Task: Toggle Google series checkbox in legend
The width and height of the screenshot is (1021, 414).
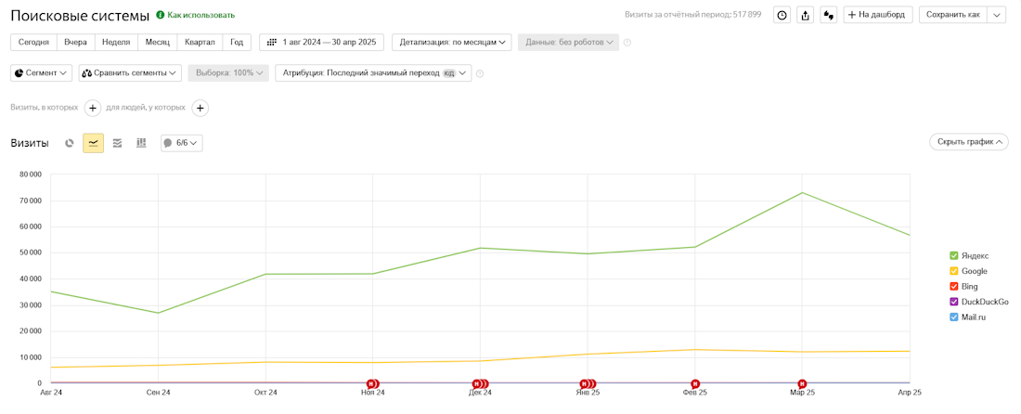Action: click(x=954, y=271)
